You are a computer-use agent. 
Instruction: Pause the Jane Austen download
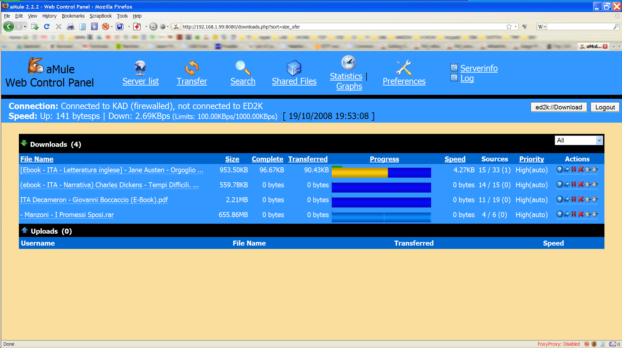click(x=574, y=169)
